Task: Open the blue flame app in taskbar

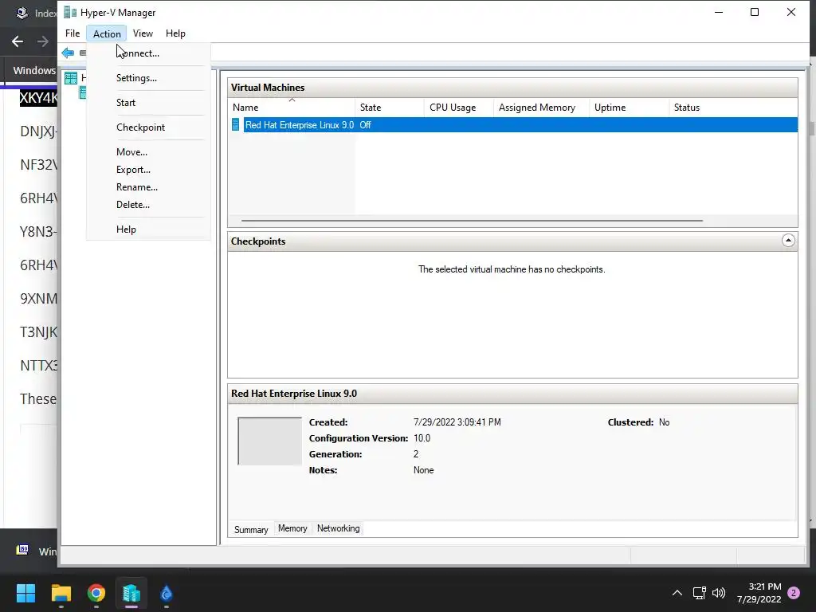Action: pos(167,593)
